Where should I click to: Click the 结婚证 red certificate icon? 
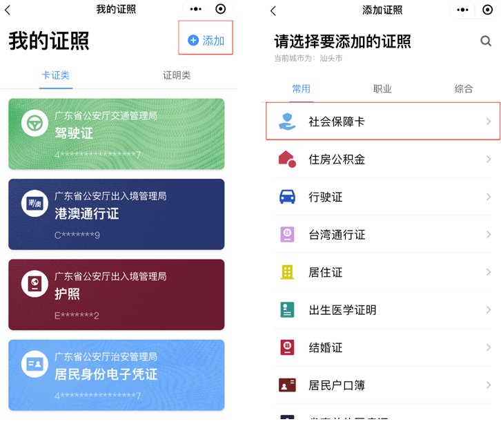point(287,347)
